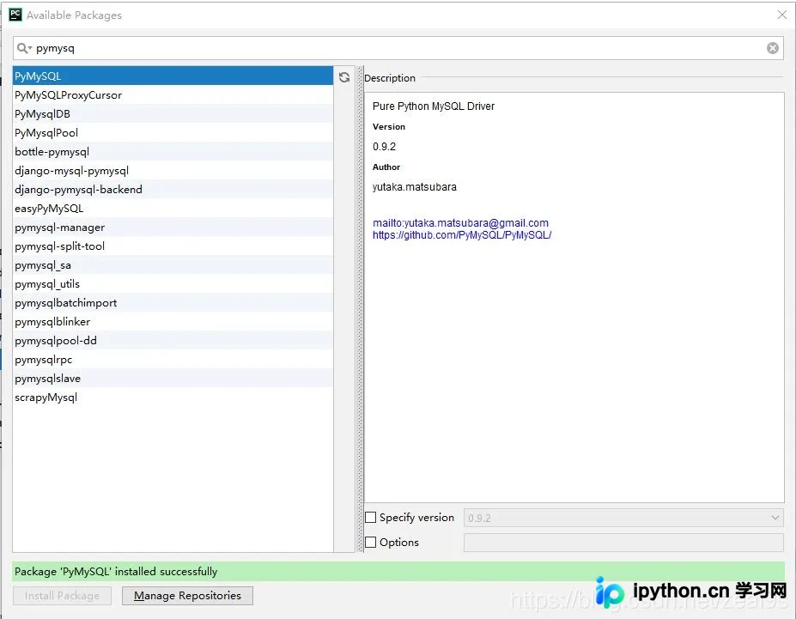
Task: Click the PyCharm logo in title bar
Action: (x=15, y=15)
